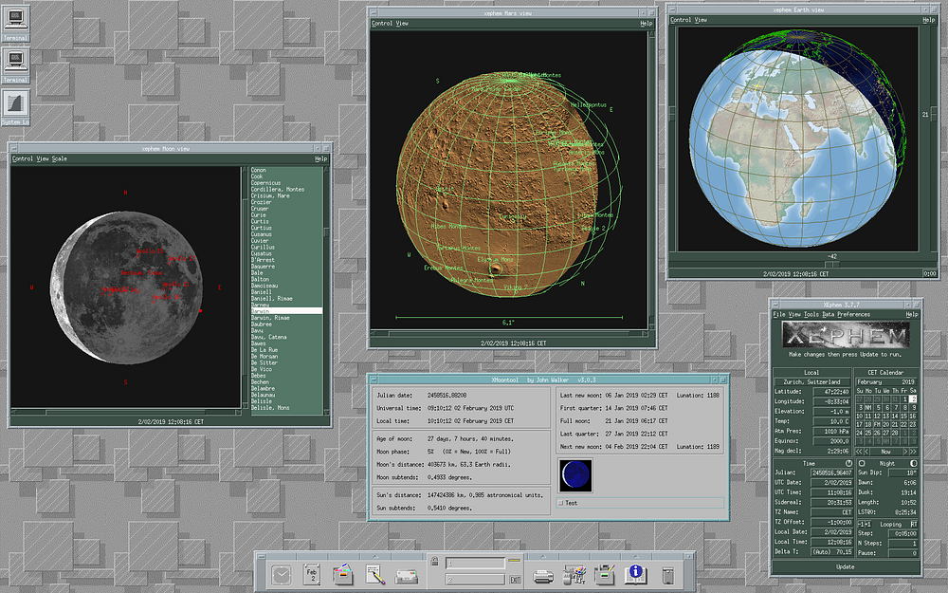Toggle RT real-time mode in XEphem Looping section
The width and height of the screenshot is (948, 593).
915,524
